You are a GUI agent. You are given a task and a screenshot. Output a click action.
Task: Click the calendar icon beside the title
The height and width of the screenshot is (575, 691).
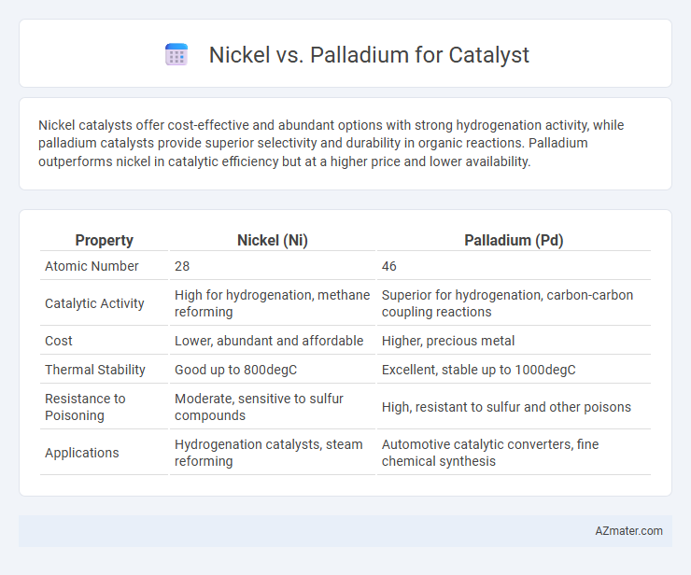(176, 55)
